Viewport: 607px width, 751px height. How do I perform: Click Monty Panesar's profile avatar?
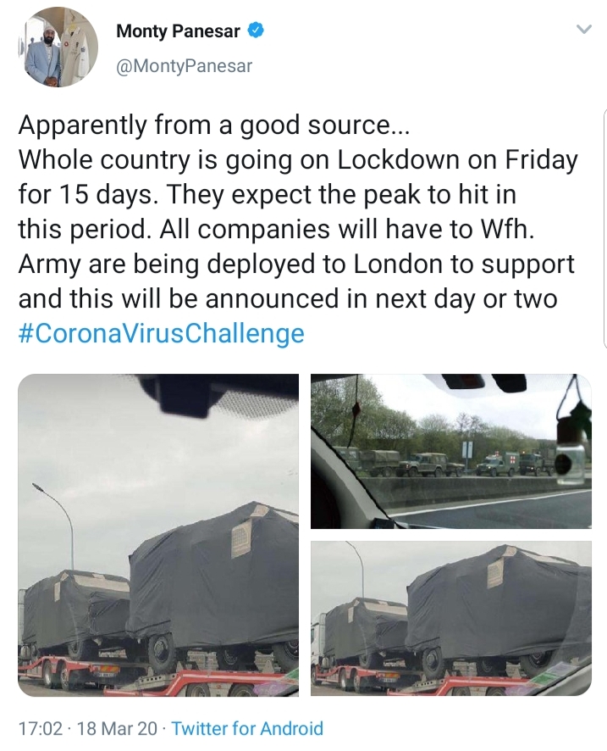[x=58, y=47]
